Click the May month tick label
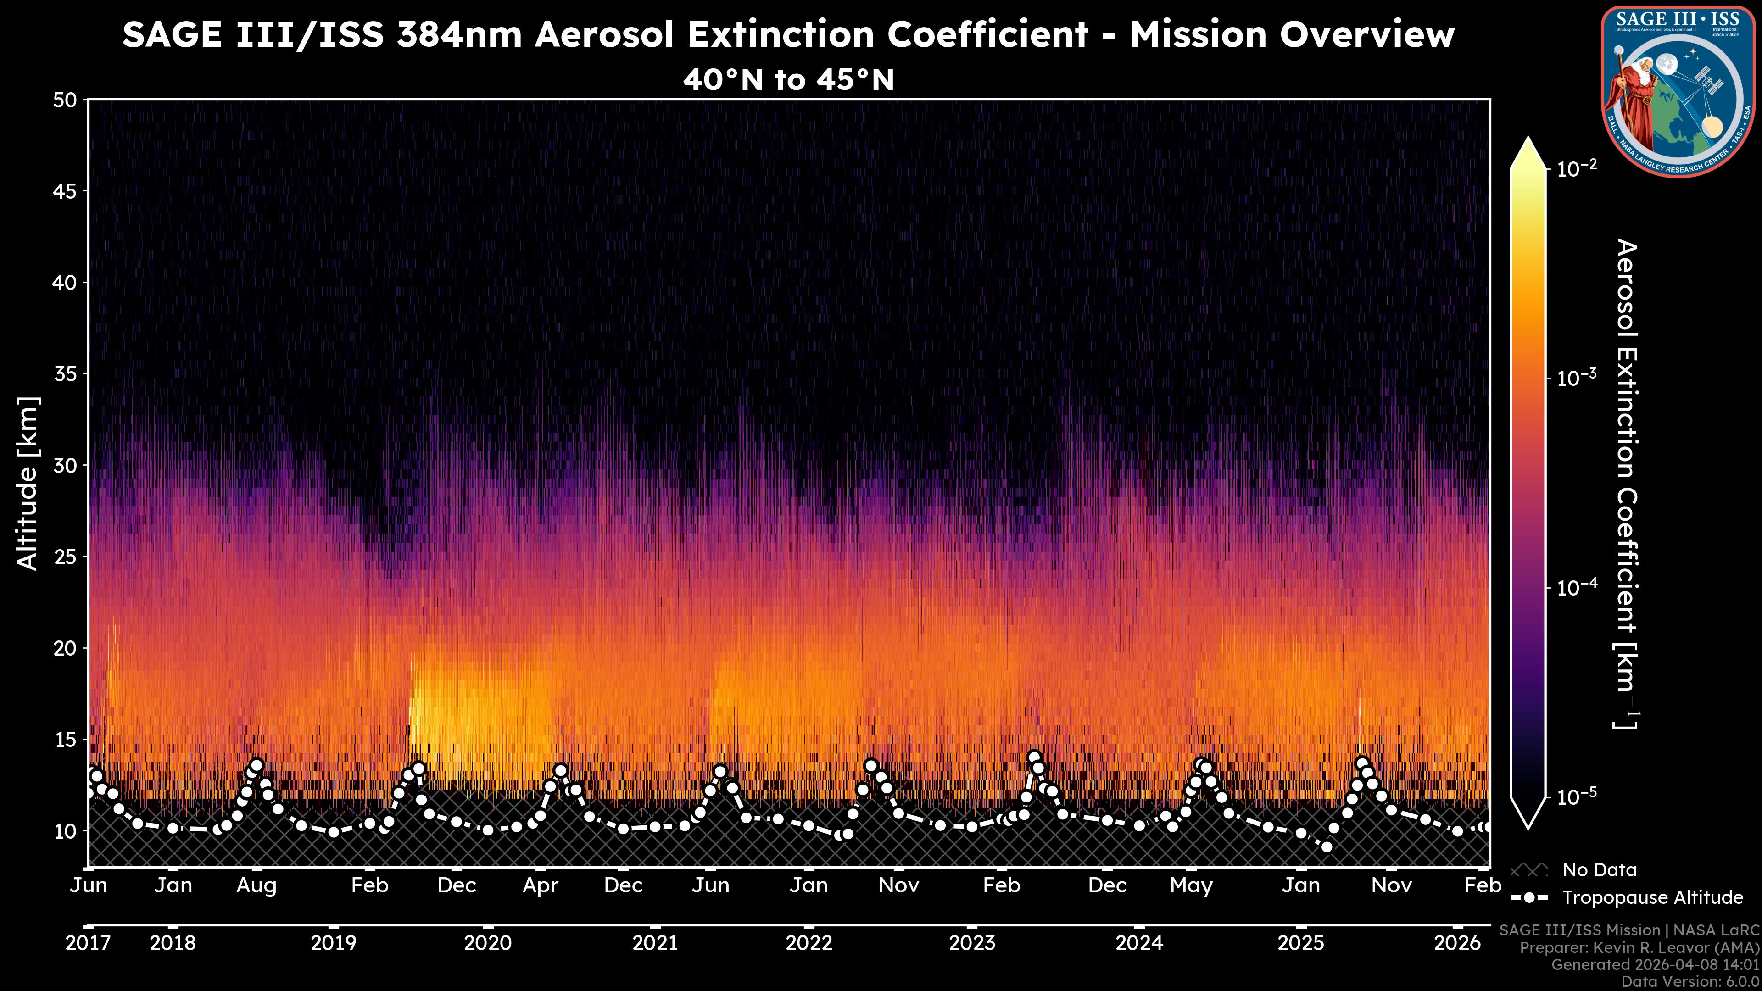The width and height of the screenshot is (1762, 991). click(x=1191, y=885)
